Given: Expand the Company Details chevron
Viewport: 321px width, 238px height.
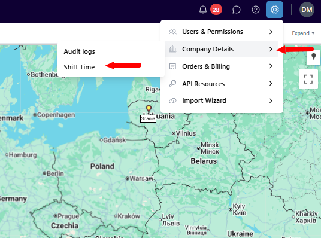Looking at the screenshot, I should [x=271, y=49].
